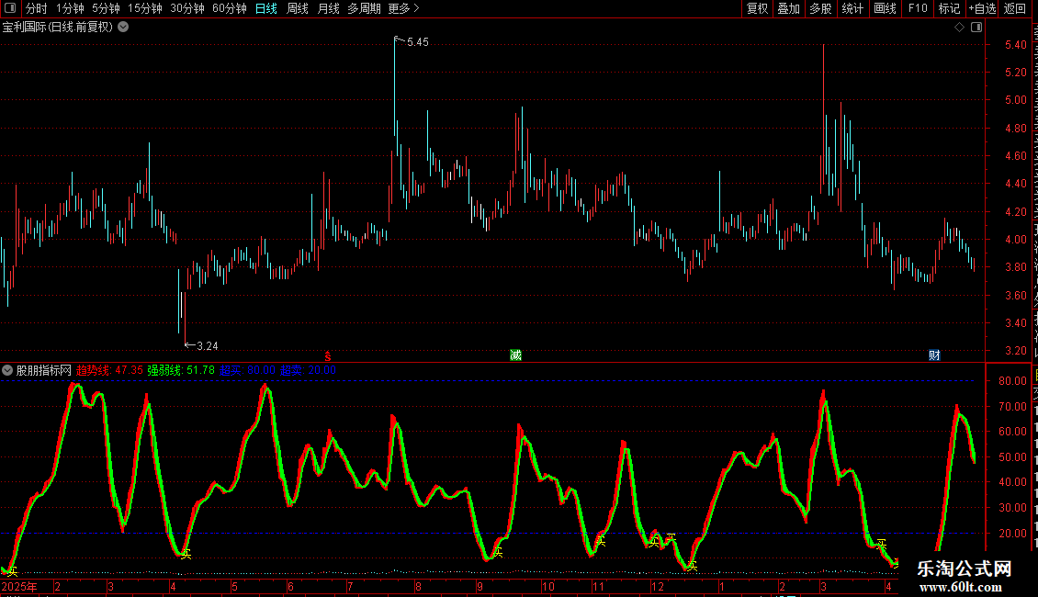This screenshot has height=597, width=1038.
Task: Click the 超买: 80.00 label
Action: 248,371
